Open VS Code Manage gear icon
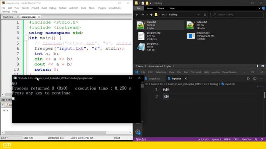Image resolution: width=266 pixels, height=149 pixels. pos(138,132)
